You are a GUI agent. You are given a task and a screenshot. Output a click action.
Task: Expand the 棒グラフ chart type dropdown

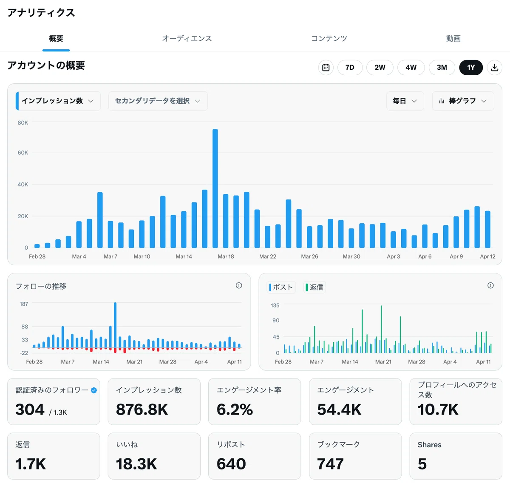463,101
